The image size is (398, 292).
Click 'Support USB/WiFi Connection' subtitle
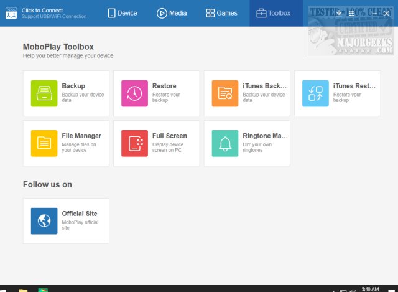[54, 17]
